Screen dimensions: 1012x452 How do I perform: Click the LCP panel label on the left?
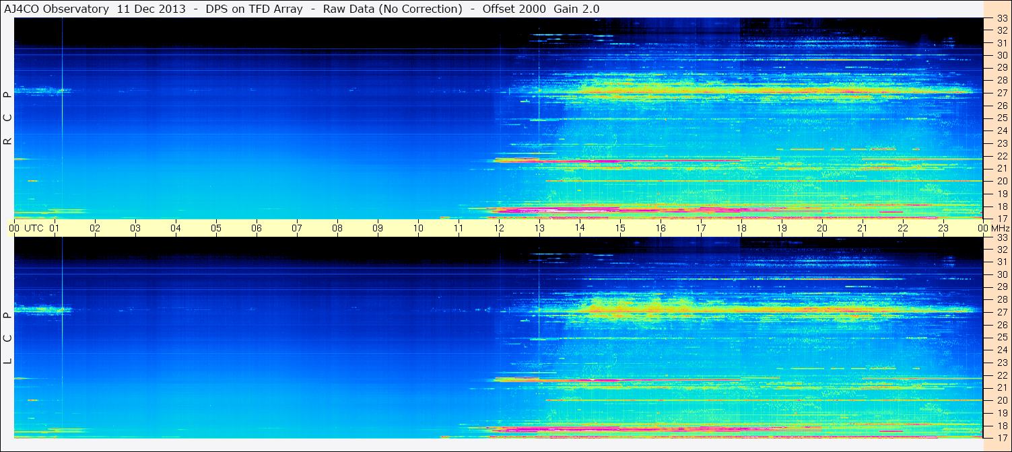click(x=8, y=338)
